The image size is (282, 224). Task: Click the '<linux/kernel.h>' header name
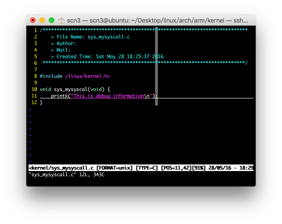click(x=87, y=76)
